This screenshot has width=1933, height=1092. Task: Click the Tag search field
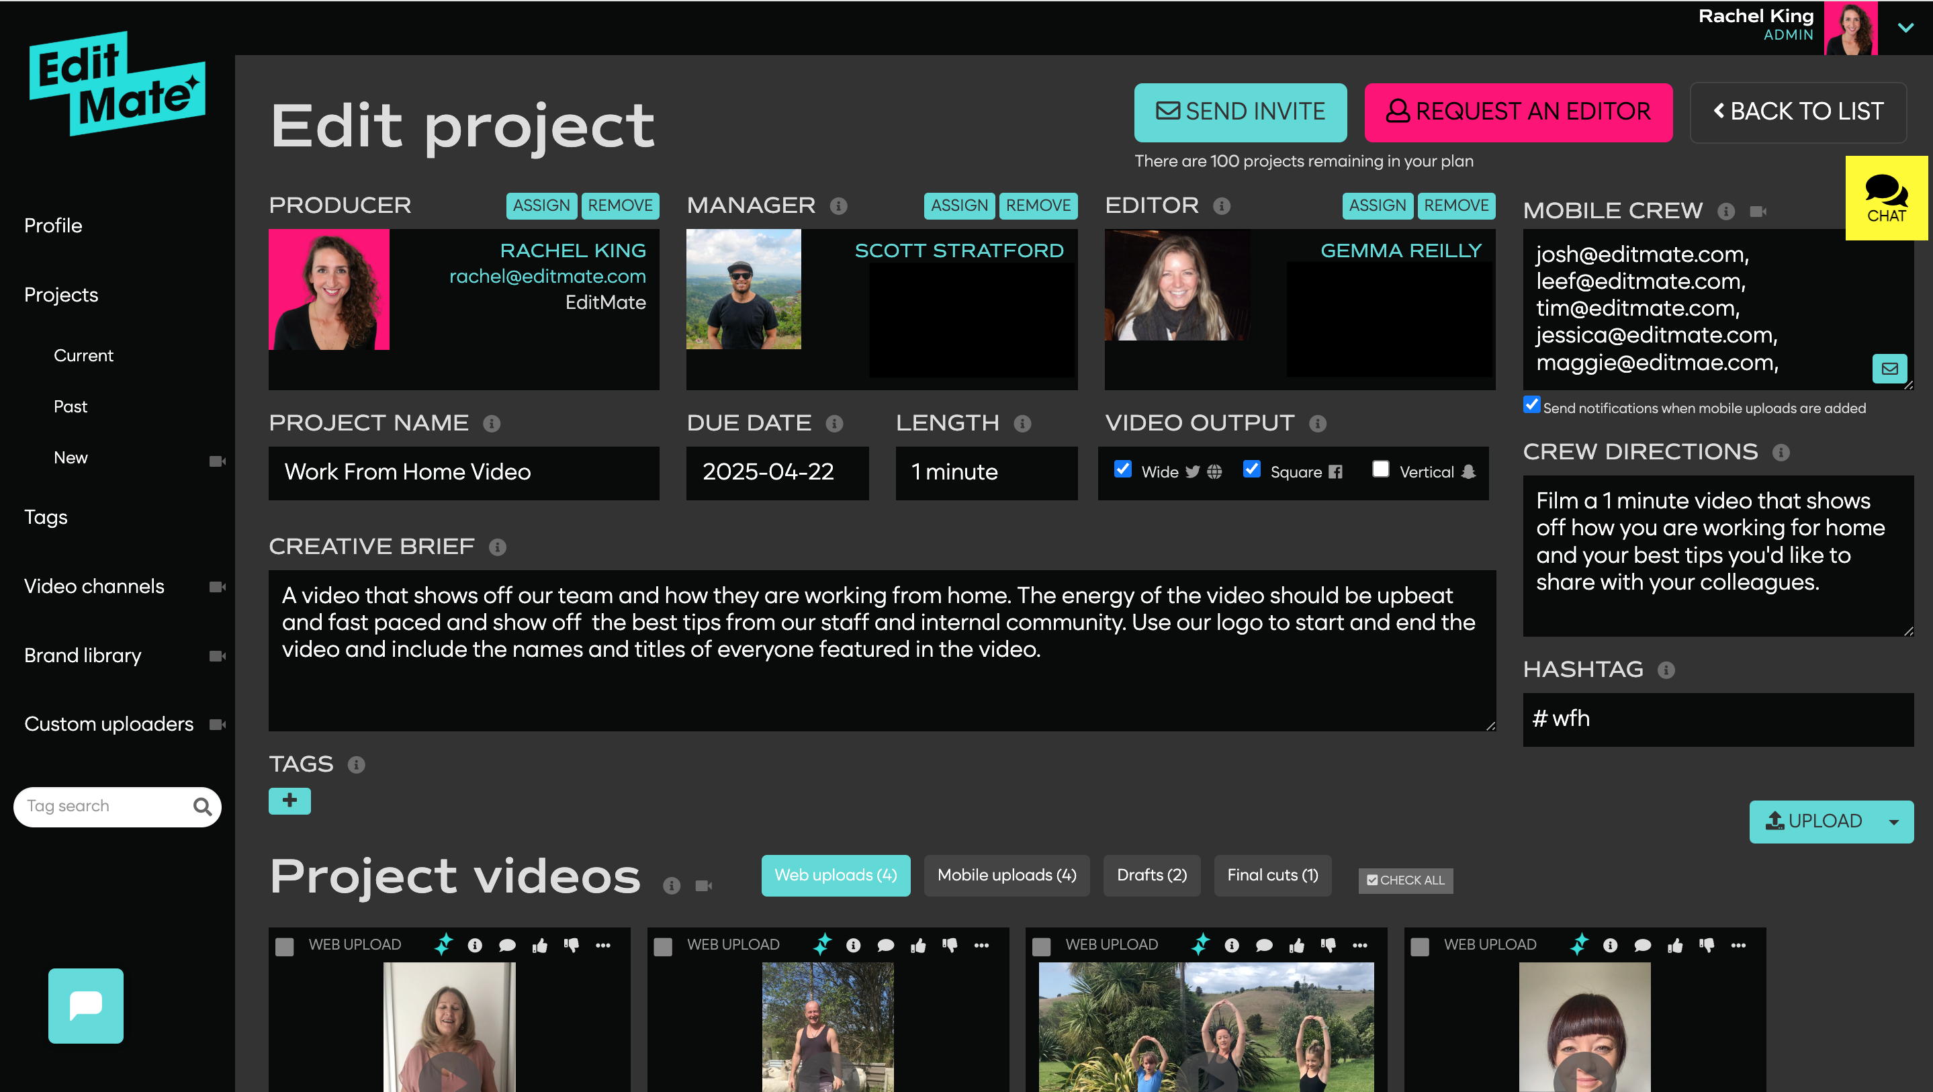click(117, 807)
